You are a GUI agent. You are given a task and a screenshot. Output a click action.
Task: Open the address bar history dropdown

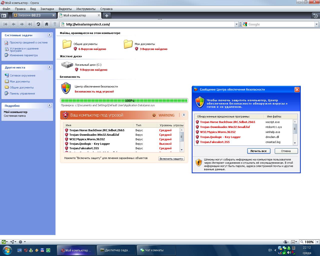tap(236, 24)
